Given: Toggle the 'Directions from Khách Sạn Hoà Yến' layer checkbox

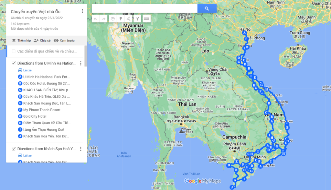Looking at the screenshot, I should pyautogui.click(x=14, y=149).
